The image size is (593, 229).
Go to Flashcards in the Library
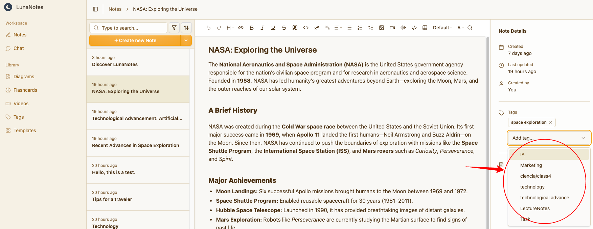(25, 90)
